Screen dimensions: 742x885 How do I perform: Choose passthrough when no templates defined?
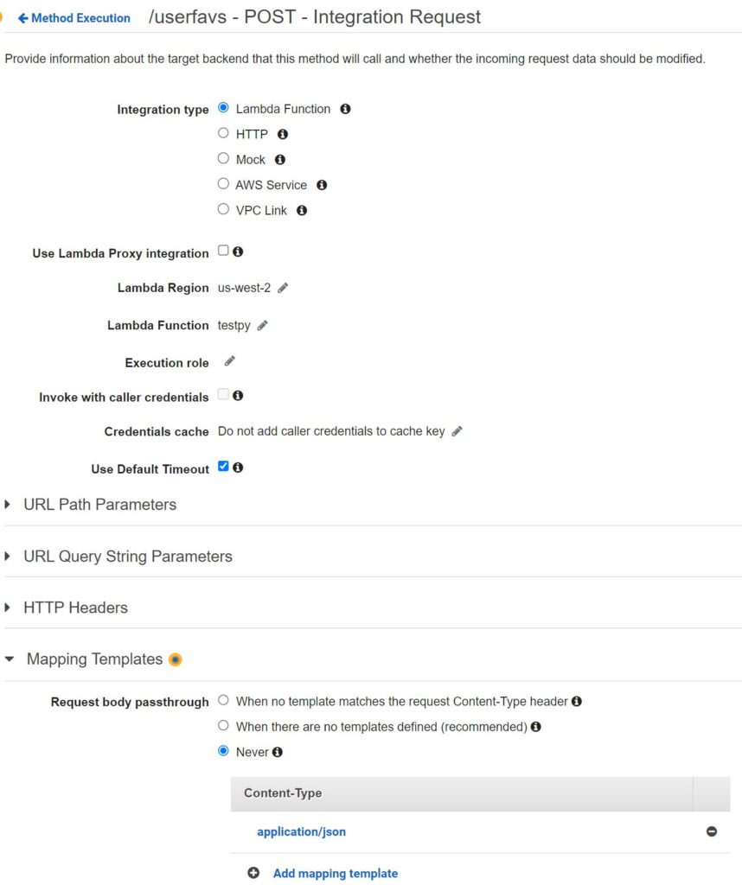[224, 726]
